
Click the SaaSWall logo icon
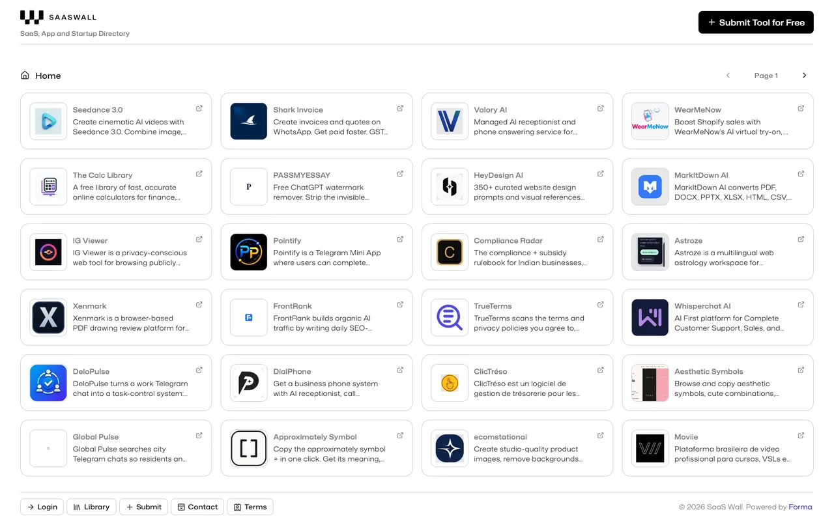coord(32,18)
